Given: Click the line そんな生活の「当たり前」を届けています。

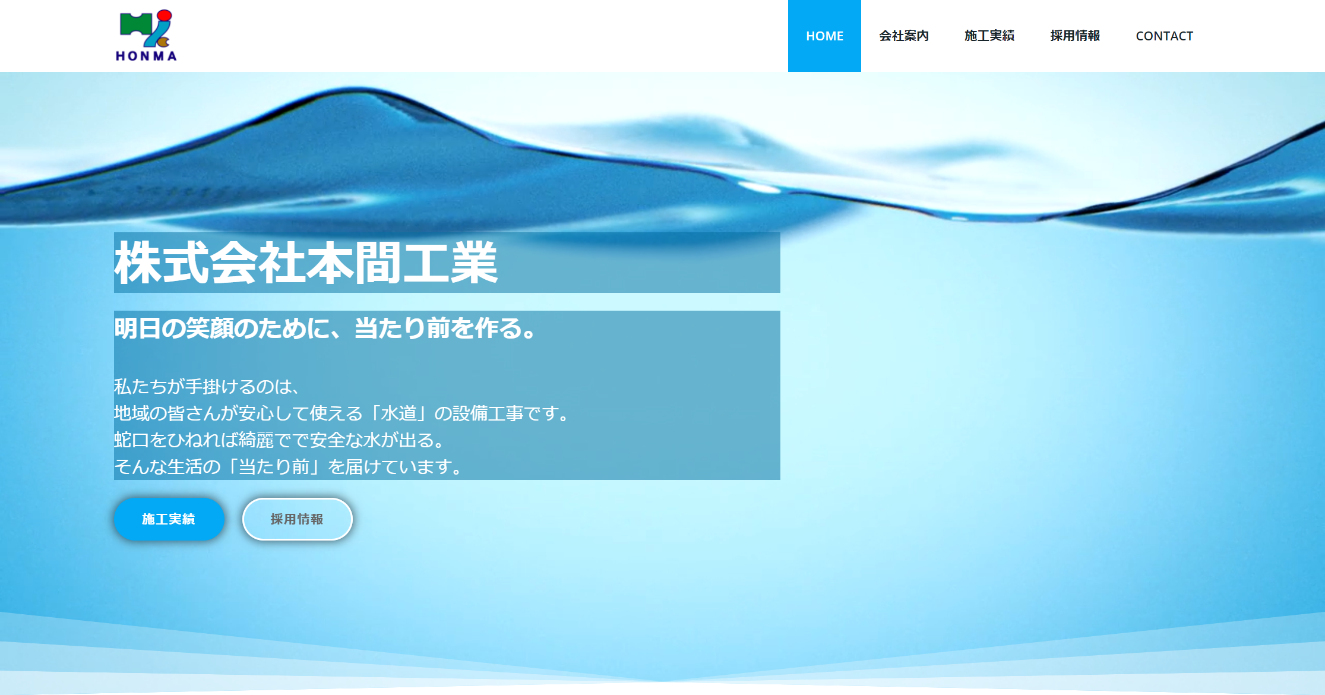Looking at the screenshot, I should tap(288, 467).
